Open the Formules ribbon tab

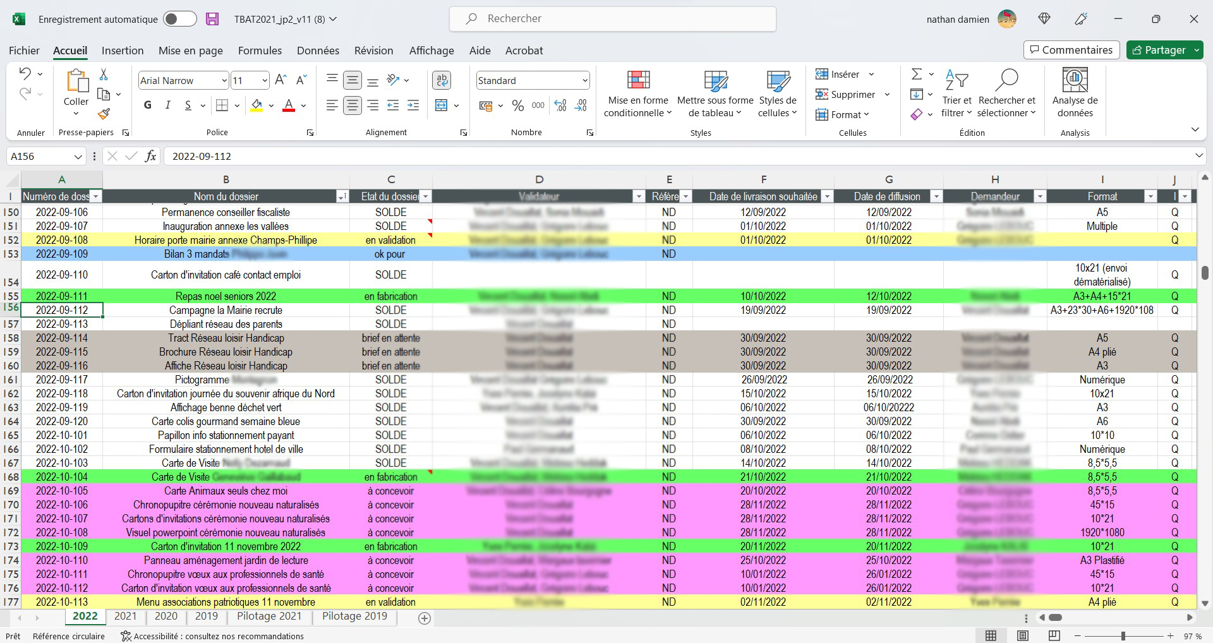click(x=260, y=51)
